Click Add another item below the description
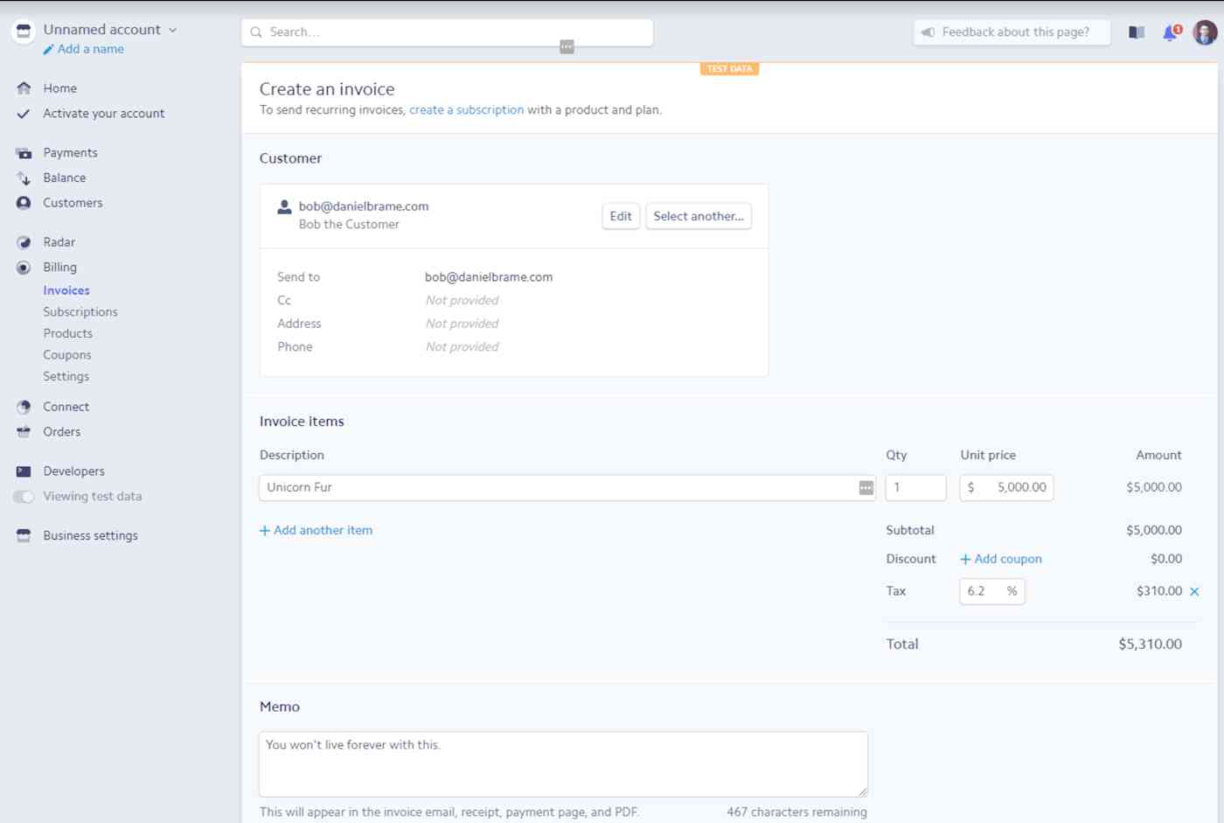Image resolution: width=1224 pixels, height=823 pixels. pyautogui.click(x=316, y=530)
